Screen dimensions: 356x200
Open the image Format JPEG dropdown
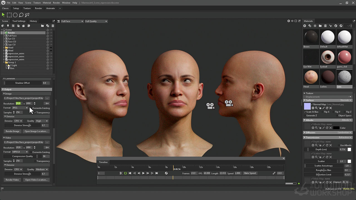click(x=20, y=108)
